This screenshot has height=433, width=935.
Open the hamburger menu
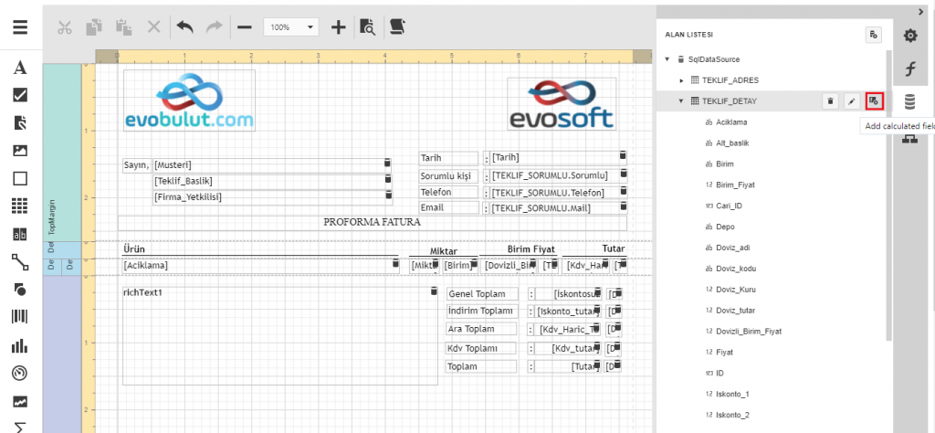pos(20,26)
